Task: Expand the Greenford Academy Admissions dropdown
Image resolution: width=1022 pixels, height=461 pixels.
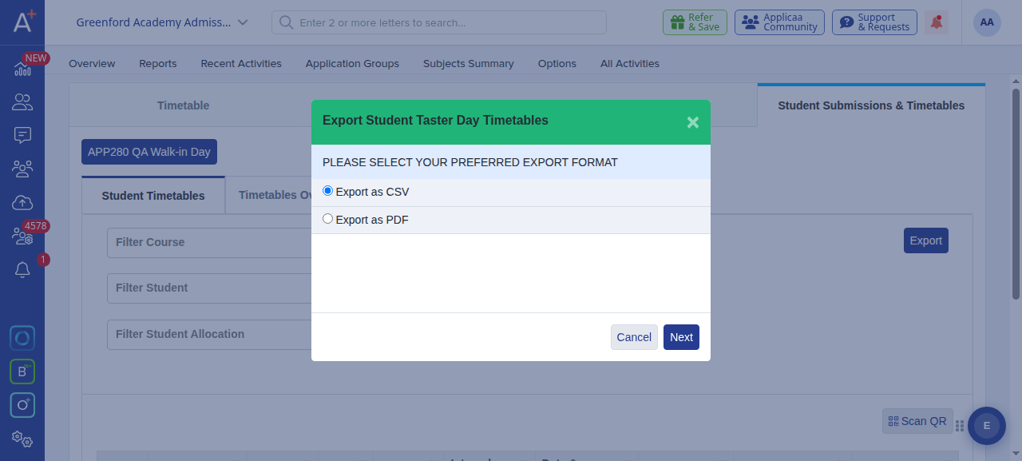Action: point(162,22)
